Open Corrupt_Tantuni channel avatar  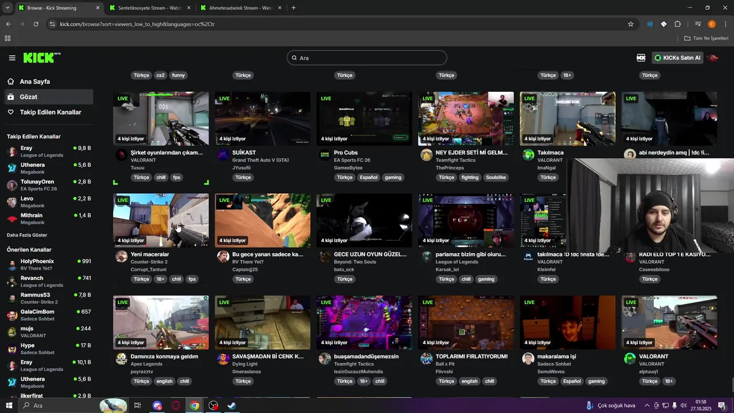121,256
